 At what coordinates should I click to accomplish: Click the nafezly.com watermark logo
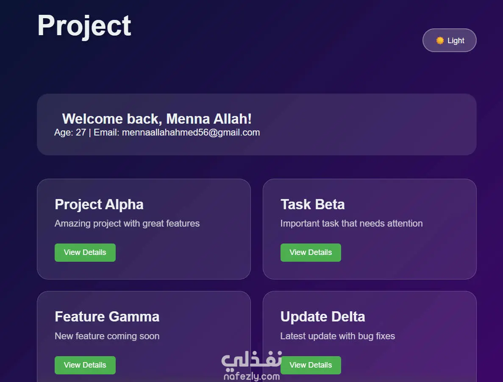(x=252, y=366)
